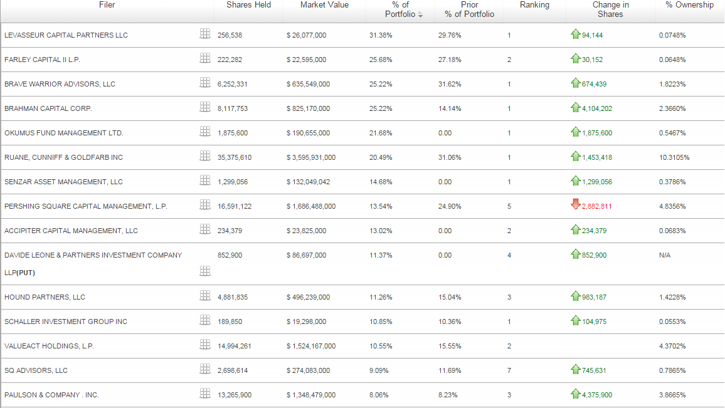Click grid icon in Brahman Capital Corp row
Viewport: 725px width, 408px height.
(x=205, y=107)
